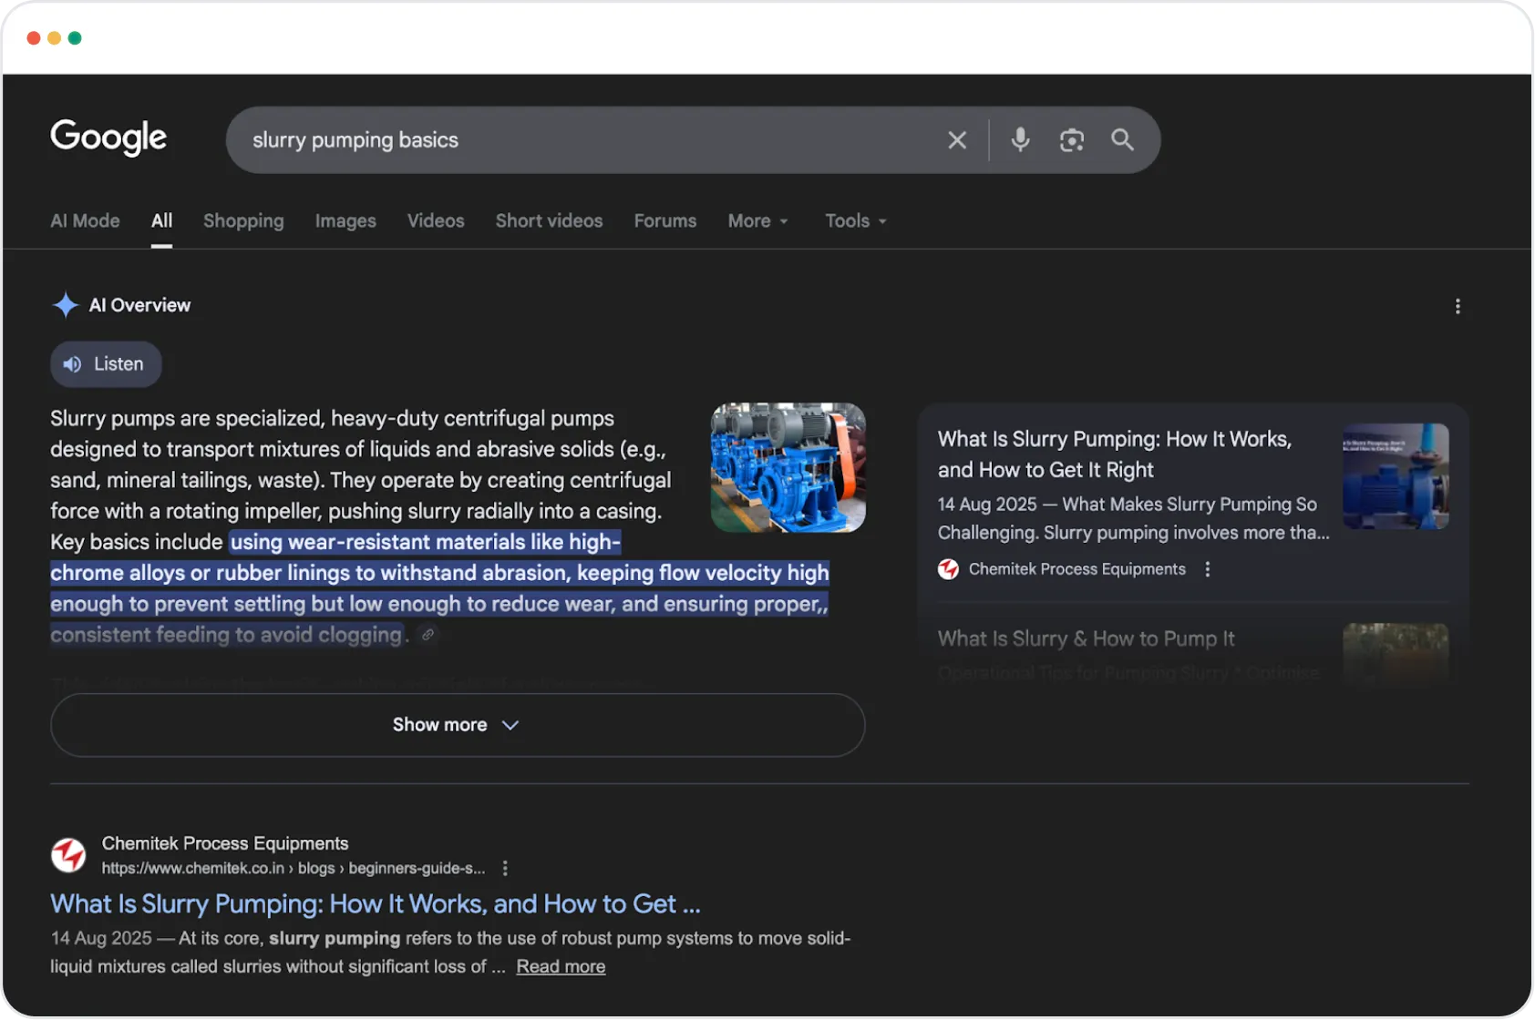Switch to the Short videos tab
1535x1020 pixels.
coord(549,221)
